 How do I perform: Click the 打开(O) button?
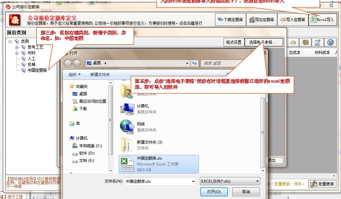pos(214,192)
